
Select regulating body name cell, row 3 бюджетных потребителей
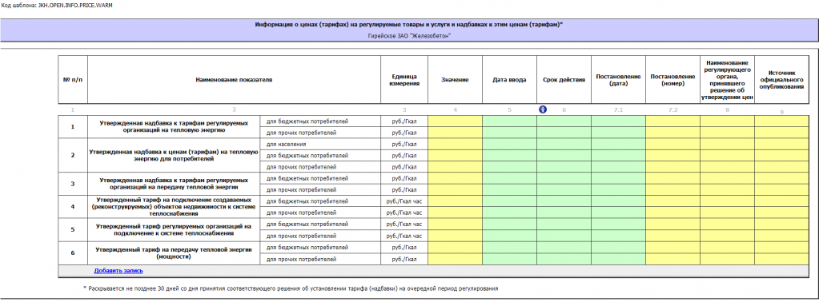727,179
